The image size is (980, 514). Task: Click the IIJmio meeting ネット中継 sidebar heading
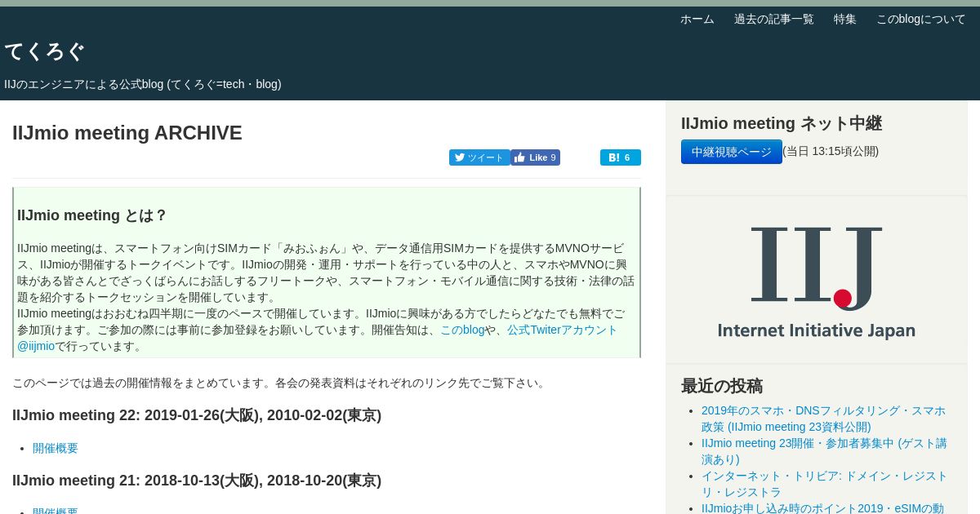(782, 123)
